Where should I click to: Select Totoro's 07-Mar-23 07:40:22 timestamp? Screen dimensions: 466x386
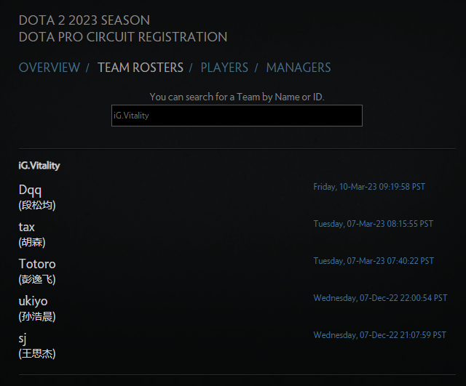374,261
